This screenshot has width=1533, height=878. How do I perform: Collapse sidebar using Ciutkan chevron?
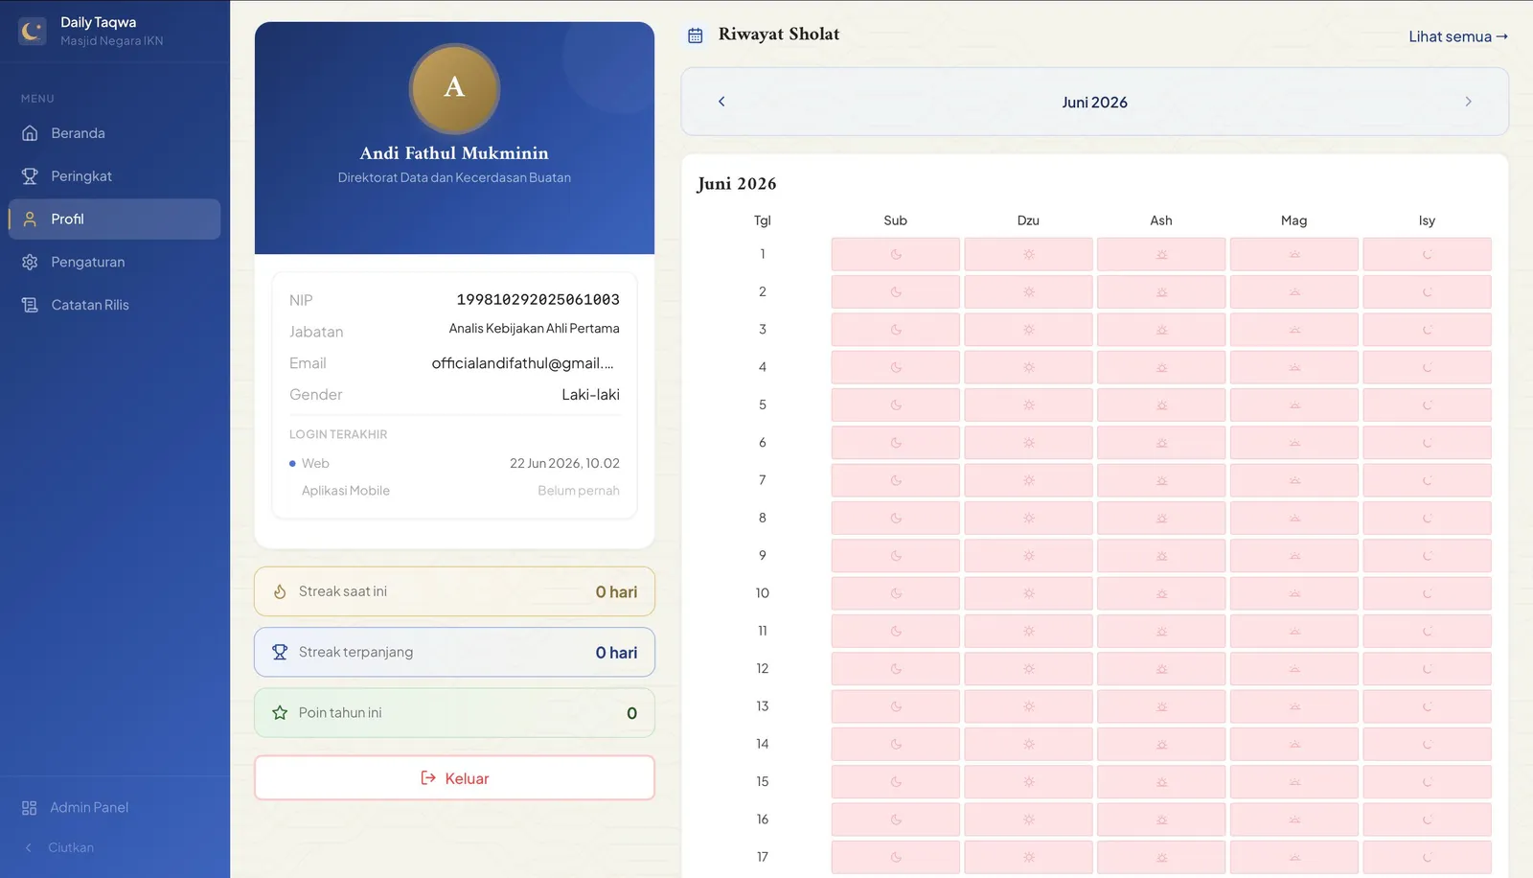29,848
